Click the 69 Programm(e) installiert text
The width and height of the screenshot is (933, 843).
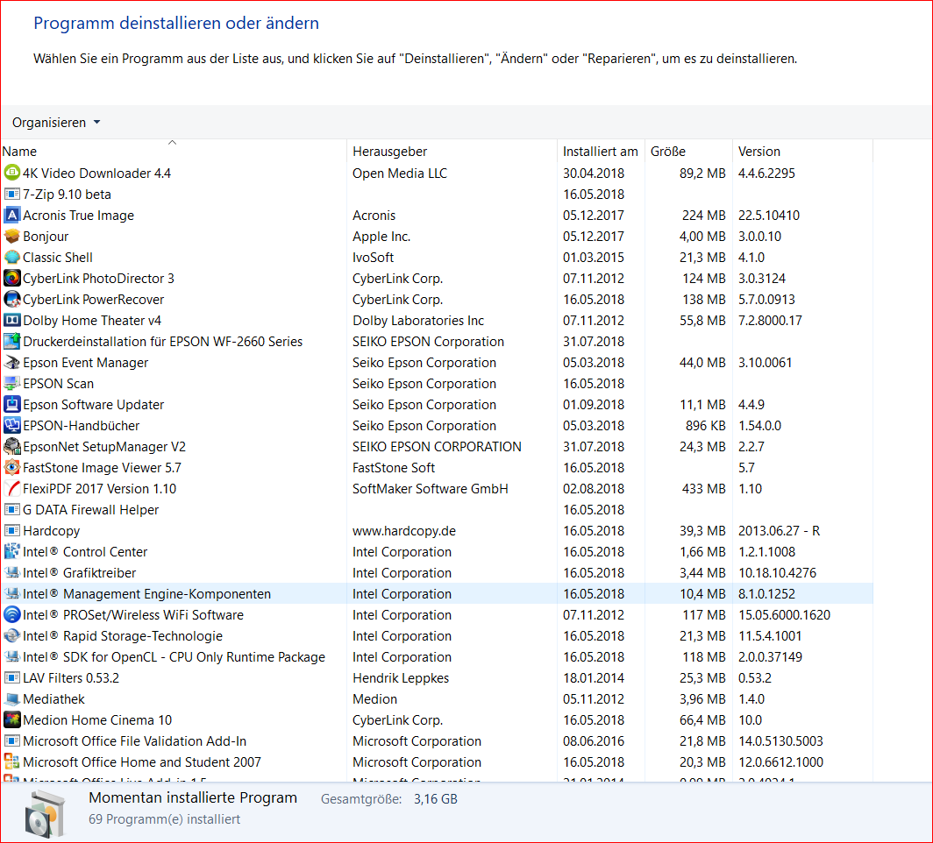point(164,819)
